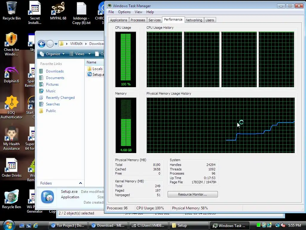Screen dimensions: 306x230
Task: Click green CPU meter tray icon
Action: (x=258, y=225)
